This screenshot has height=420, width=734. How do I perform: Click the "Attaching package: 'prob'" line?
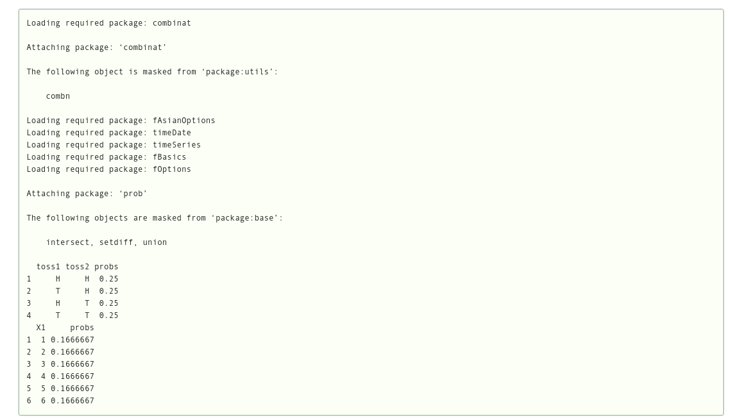pyautogui.click(x=87, y=194)
